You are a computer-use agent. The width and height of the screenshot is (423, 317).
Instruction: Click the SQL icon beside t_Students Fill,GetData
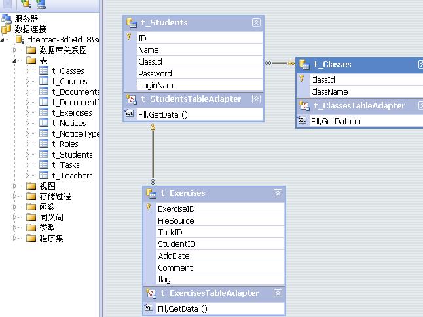tap(130, 114)
